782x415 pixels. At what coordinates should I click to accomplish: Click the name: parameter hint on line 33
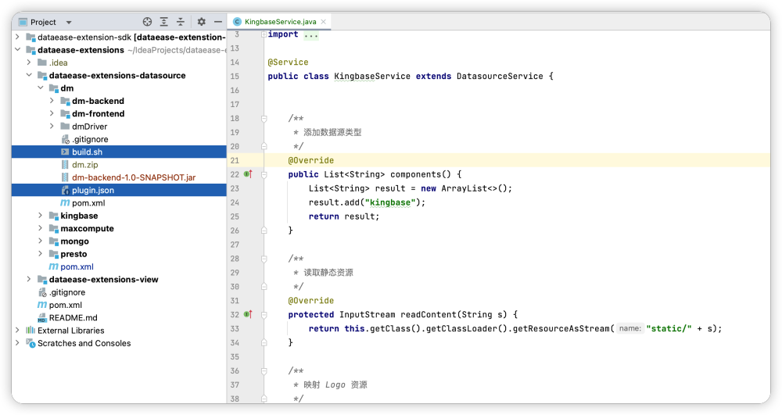click(x=630, y=328)
